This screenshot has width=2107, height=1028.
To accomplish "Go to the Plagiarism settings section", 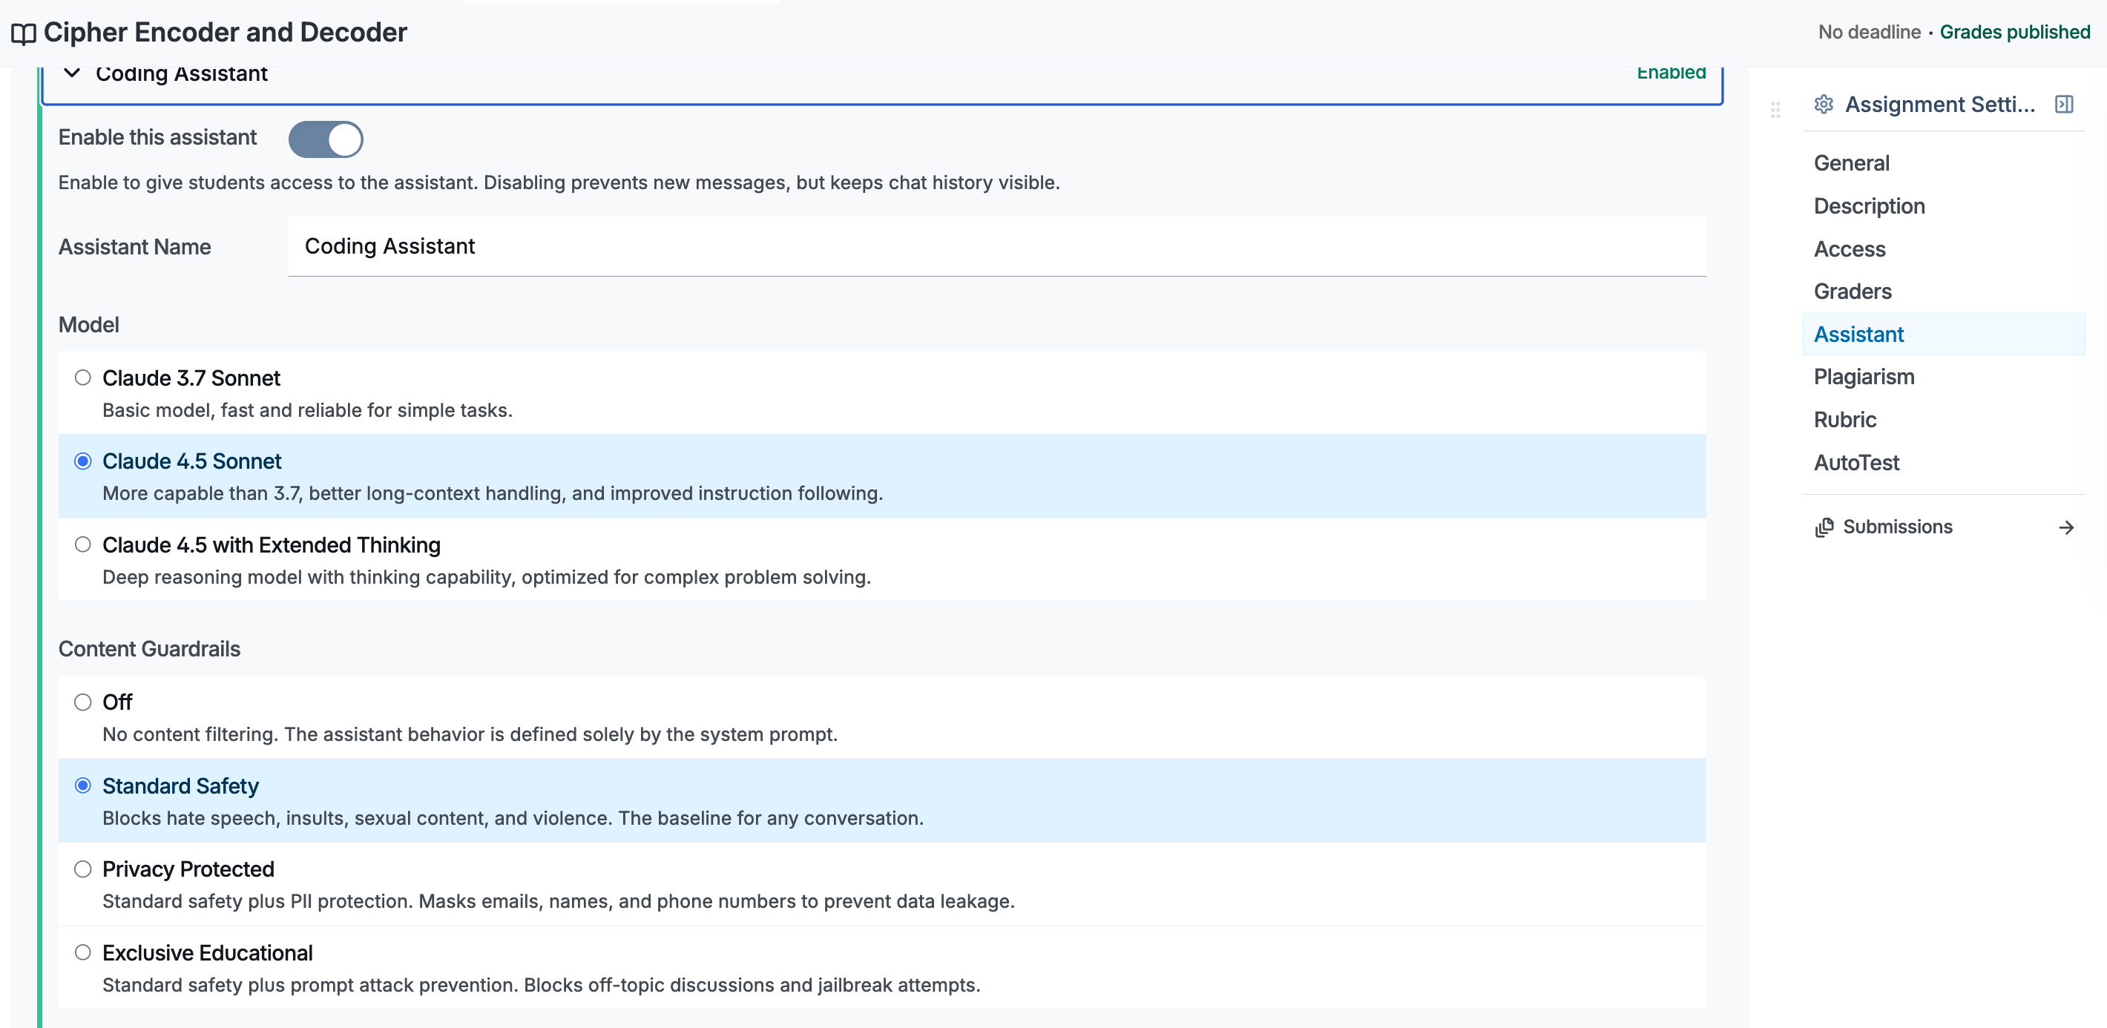I will 1863,377.
